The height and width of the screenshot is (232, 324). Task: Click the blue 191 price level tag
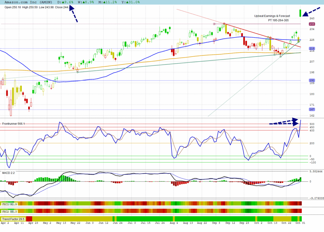coord(311,80)
